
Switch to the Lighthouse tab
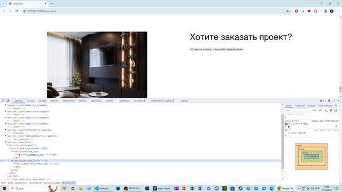125,101
